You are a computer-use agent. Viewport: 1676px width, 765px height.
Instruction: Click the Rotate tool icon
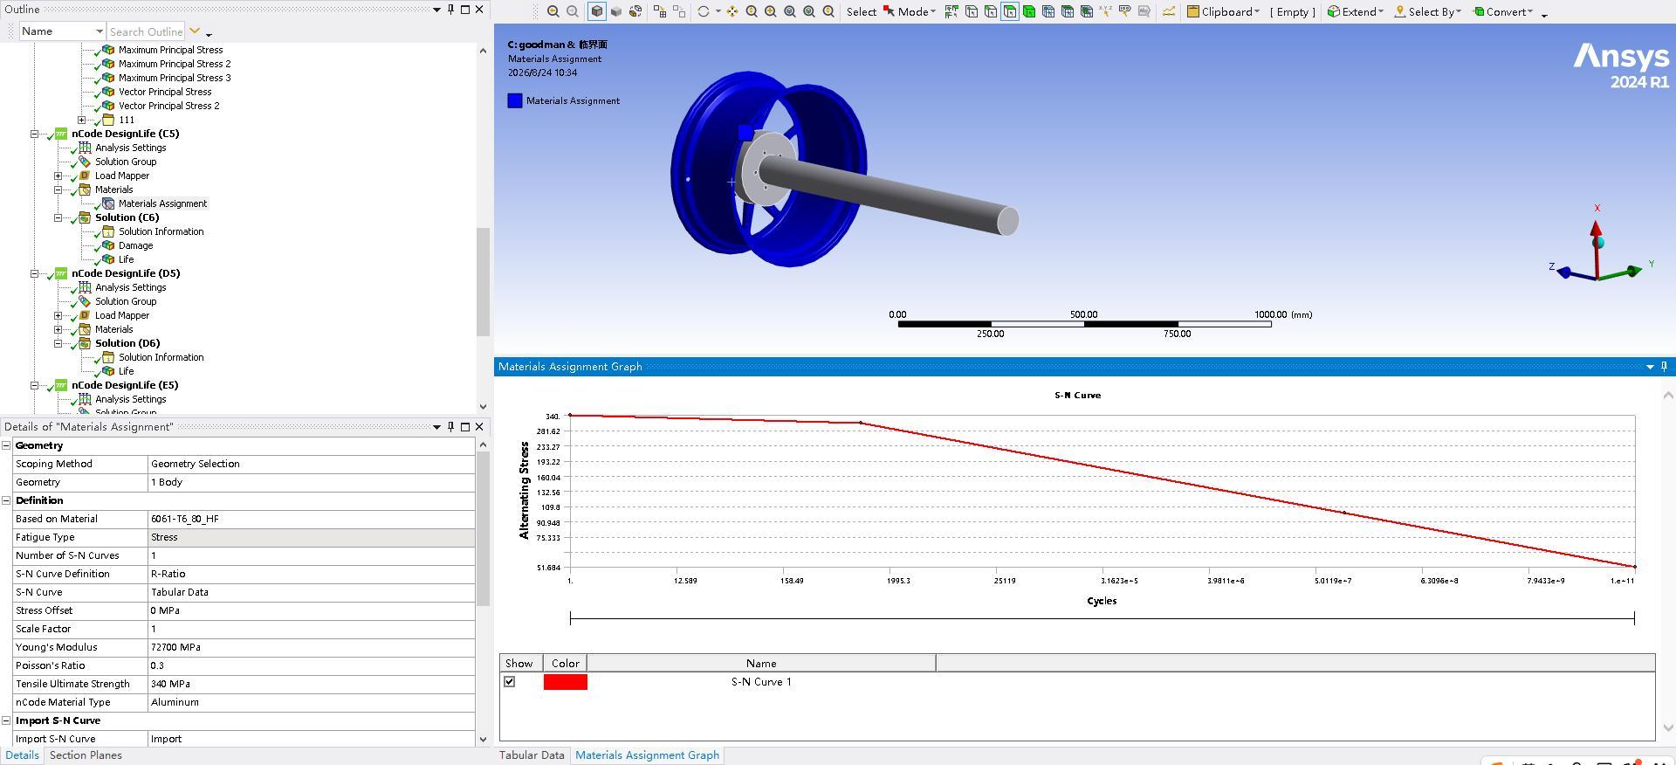(x=704, y=11)
